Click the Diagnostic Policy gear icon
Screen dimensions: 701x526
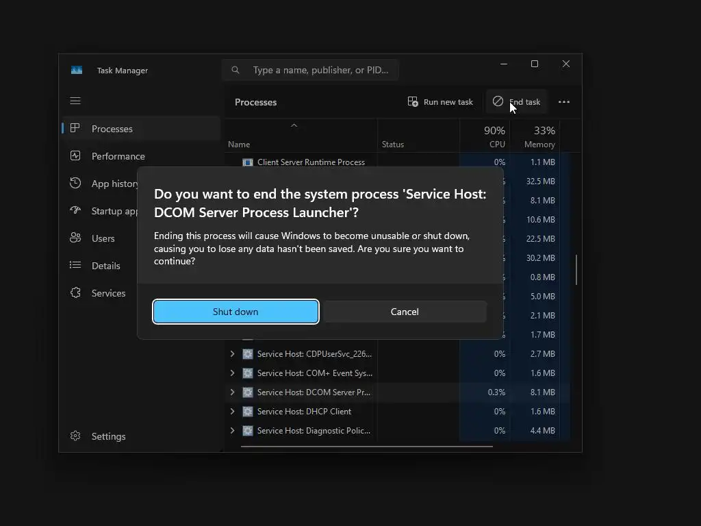pos(248,431)
